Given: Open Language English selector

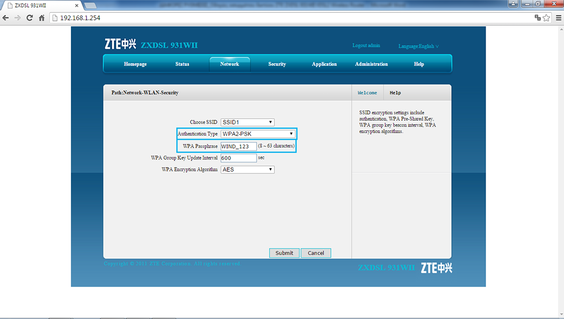Looking at the screenshot, I should click(418, 46).
